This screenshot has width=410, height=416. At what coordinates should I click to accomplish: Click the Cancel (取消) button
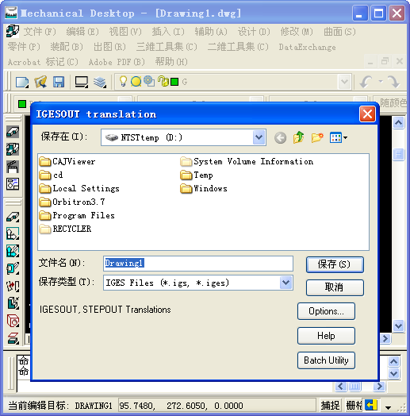coord(335,287)
